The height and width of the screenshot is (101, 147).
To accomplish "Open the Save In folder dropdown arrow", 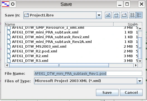I will (99, 15).
